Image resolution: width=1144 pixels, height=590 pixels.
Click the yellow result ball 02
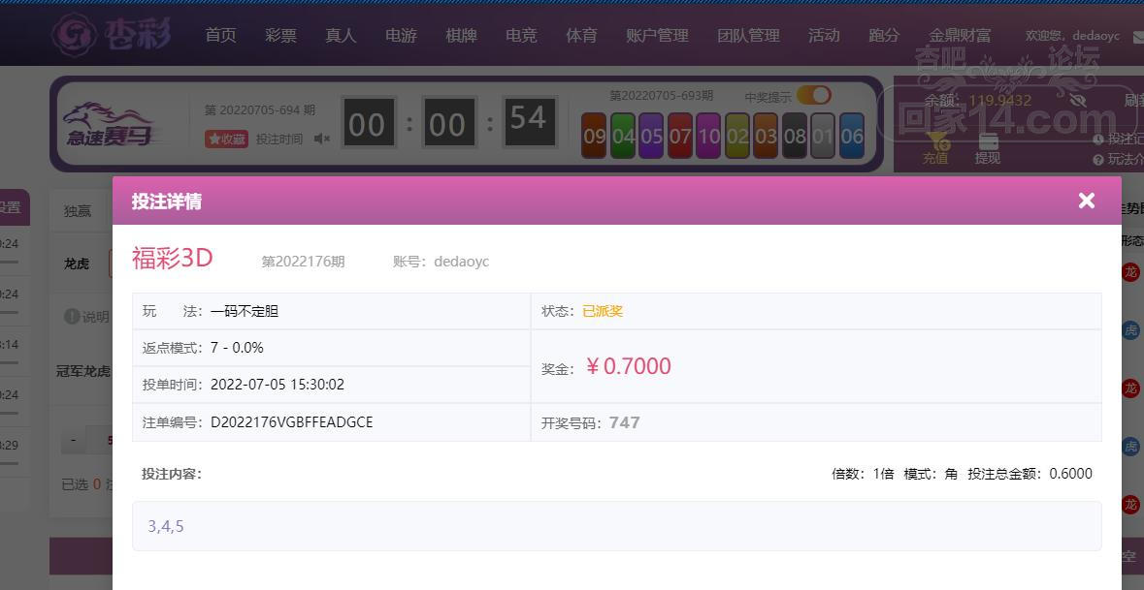[736, 137]
